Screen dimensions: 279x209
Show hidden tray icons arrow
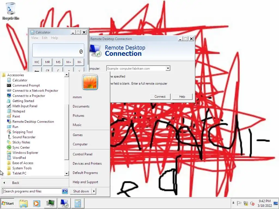(233, 203)
